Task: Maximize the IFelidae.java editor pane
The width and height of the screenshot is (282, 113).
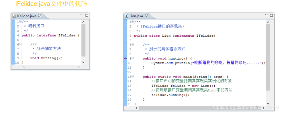Action: point(86,15)
